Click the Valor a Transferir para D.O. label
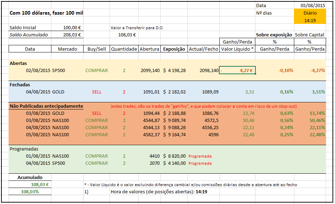The height and width of the screenshot is (204, 335). click(137, 28)
